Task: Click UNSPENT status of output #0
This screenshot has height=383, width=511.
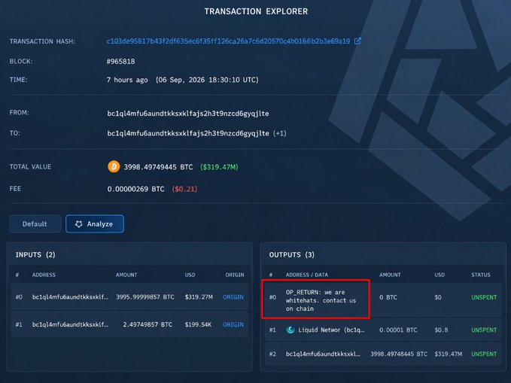Action: [484, 297]
